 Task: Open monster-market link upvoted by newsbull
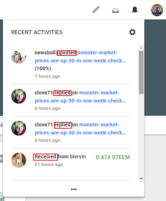(x=80, y=57)
